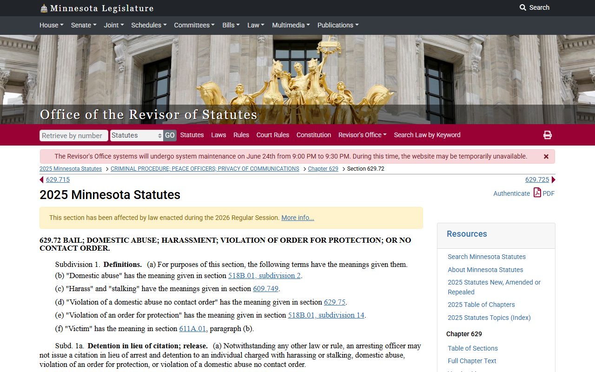Click the GO button

(170, 135)
